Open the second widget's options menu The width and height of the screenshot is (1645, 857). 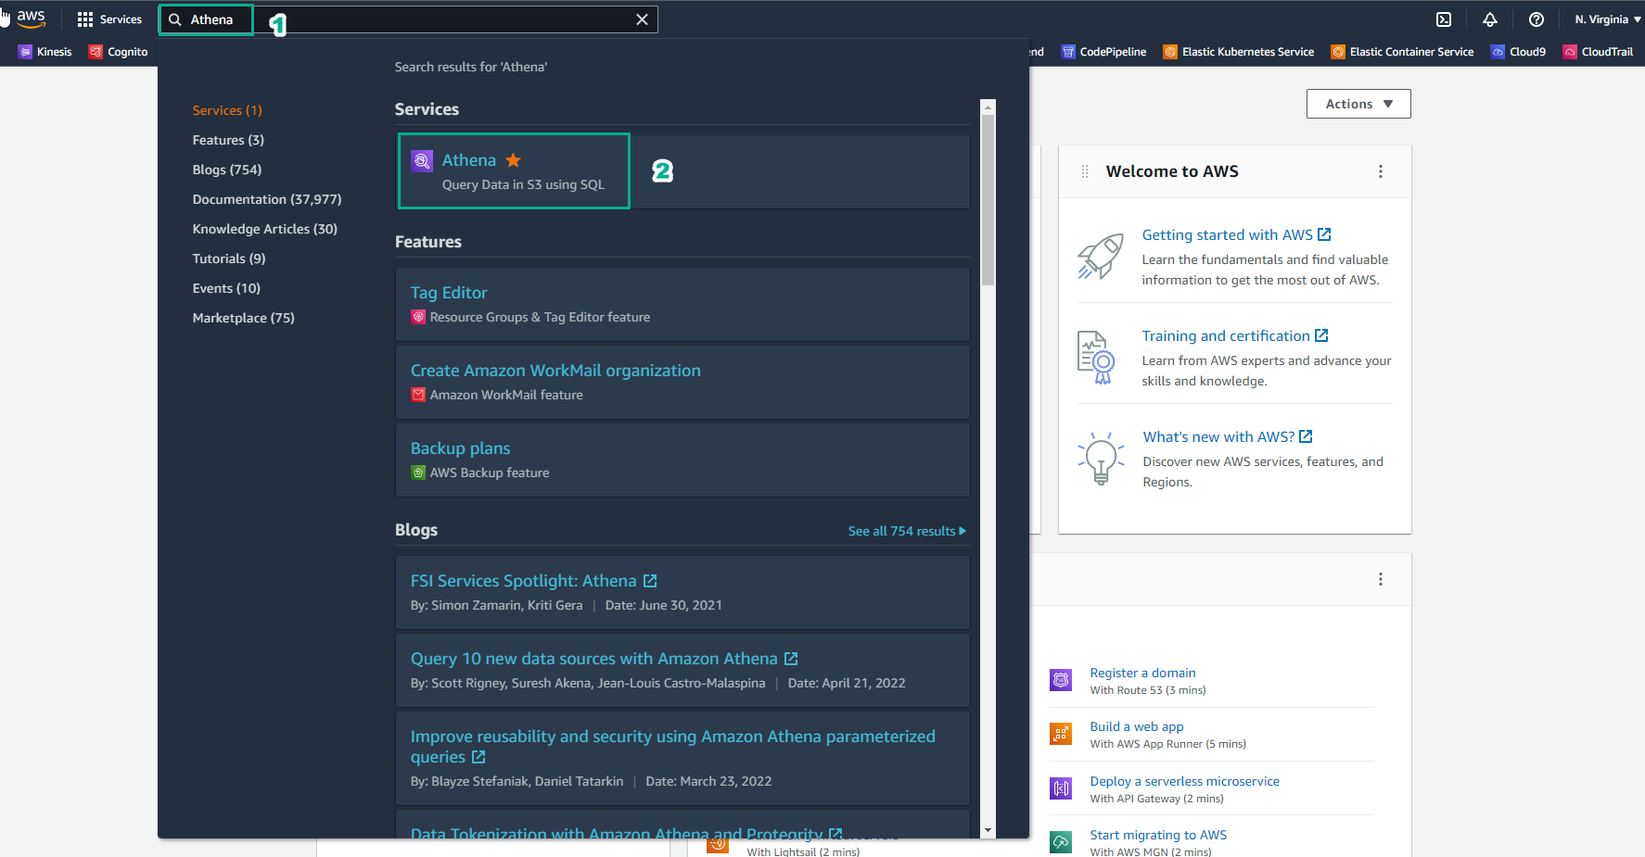1381,579
